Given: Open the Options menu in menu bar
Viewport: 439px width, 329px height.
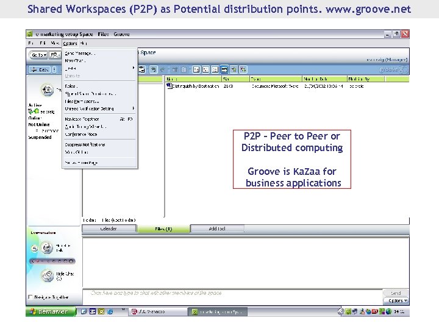Looking at the screenshot, I should pos(70,43).
